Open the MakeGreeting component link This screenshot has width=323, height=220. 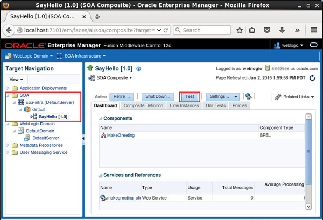(121, 135)
